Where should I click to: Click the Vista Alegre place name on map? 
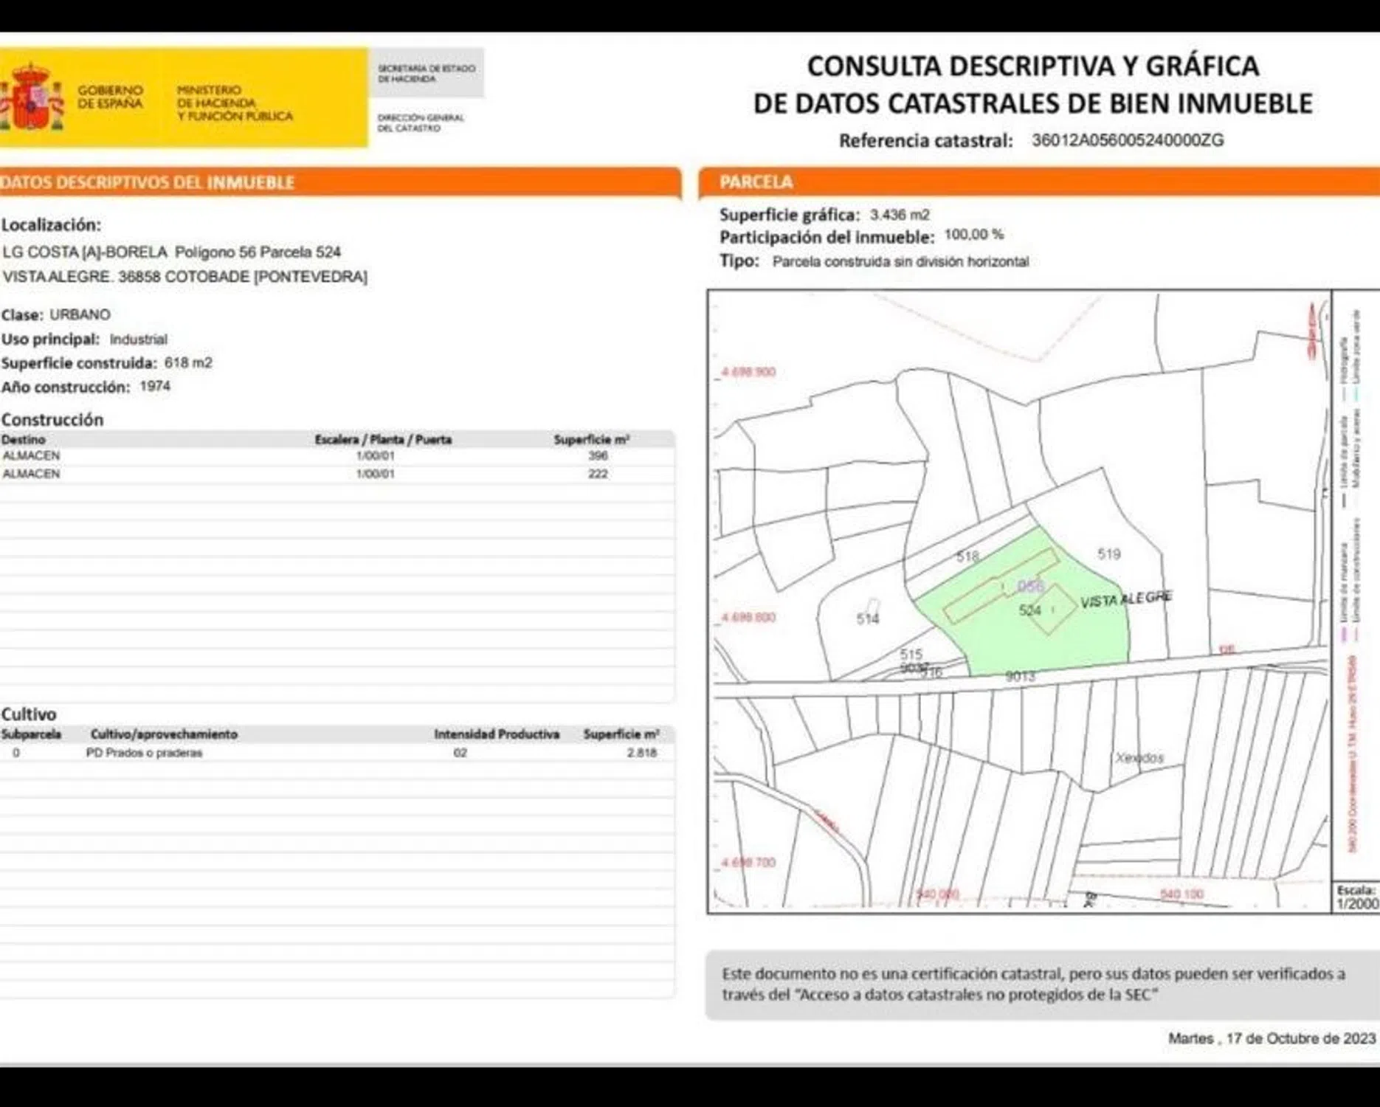pos(1125,599)
